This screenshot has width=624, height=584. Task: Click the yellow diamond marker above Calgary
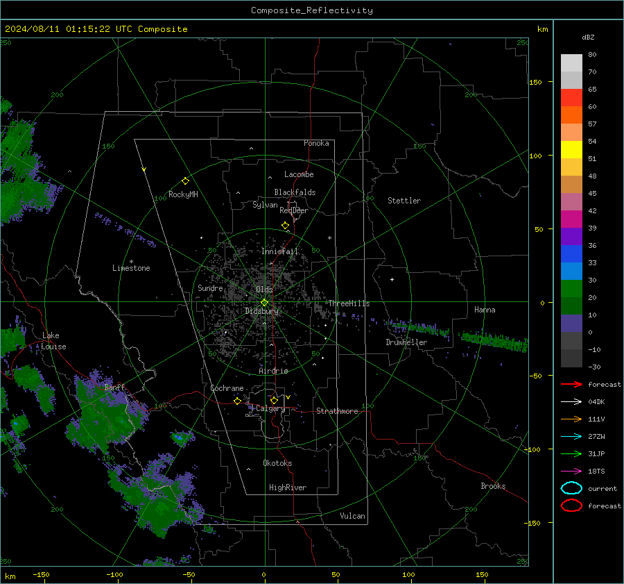click(274, 400)
